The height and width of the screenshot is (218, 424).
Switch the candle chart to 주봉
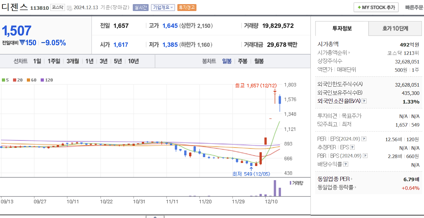tap(242, 61)
